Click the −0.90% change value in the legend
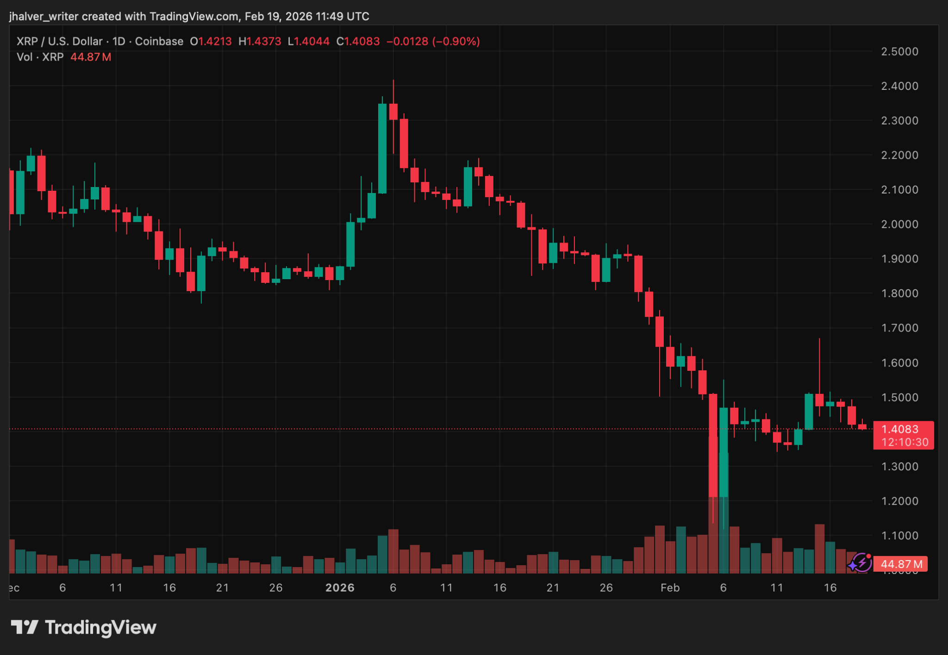948x655 pixels. point(456,41)
